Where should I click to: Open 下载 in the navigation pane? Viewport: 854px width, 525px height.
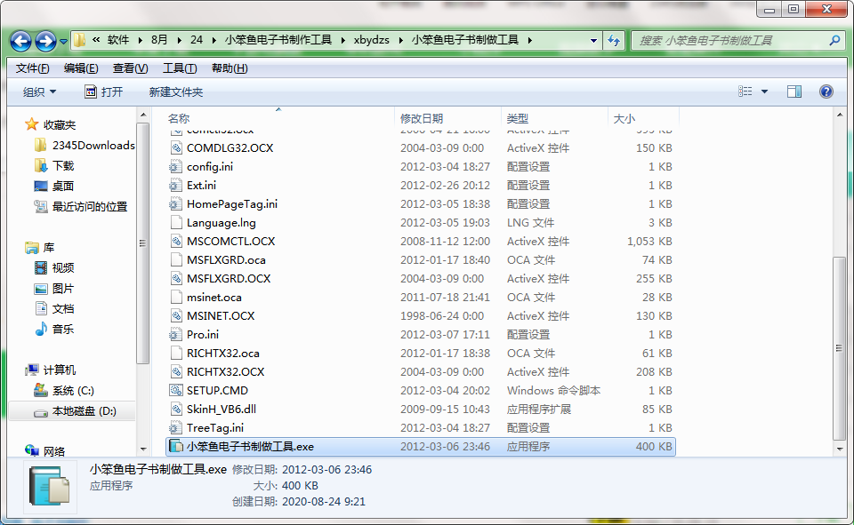pyautogui.click(x=54, y=165)
